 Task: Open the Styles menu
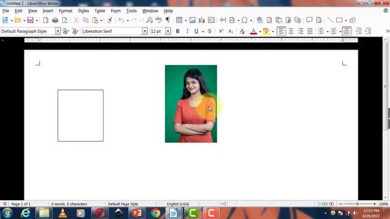tap(83, 11)
